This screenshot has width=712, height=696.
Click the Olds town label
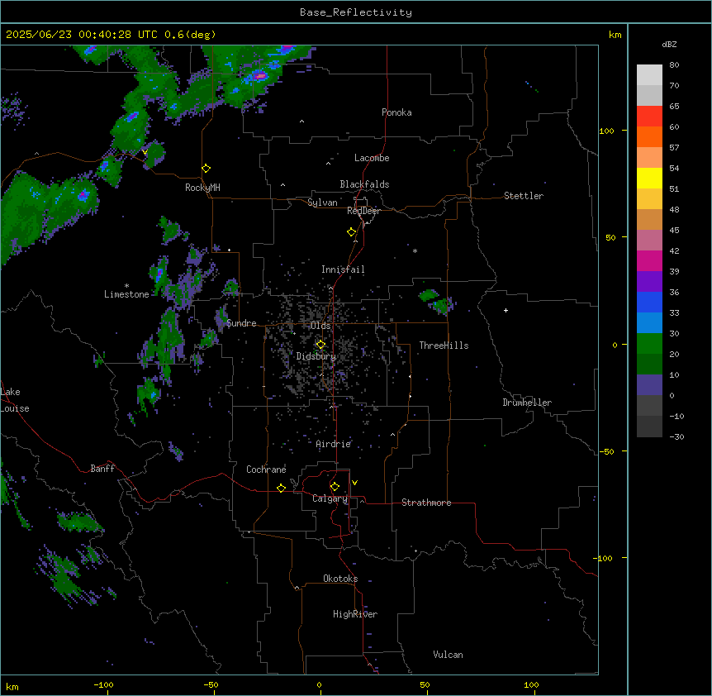pyautogui.click(x=320, y=326)
